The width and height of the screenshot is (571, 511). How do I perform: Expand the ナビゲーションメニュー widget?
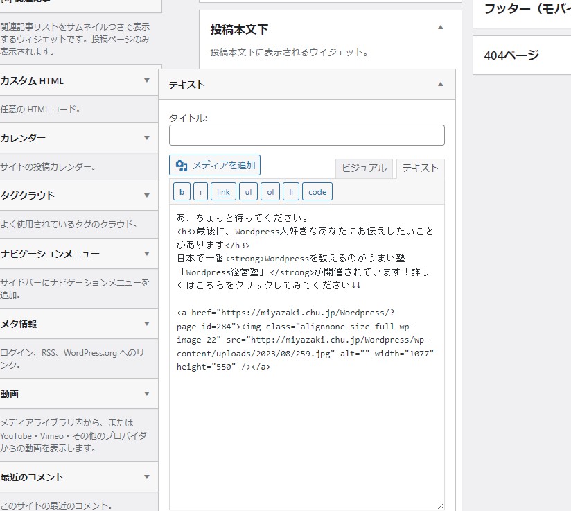pyautogui.click(x=146, y=253)
